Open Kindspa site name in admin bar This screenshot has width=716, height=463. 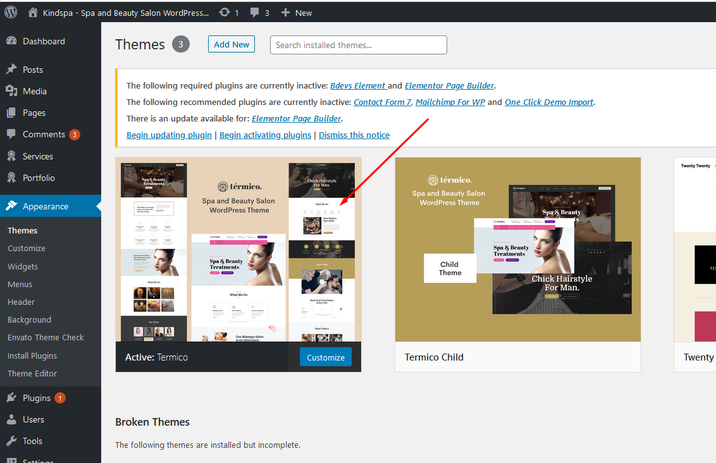[126, 13]
